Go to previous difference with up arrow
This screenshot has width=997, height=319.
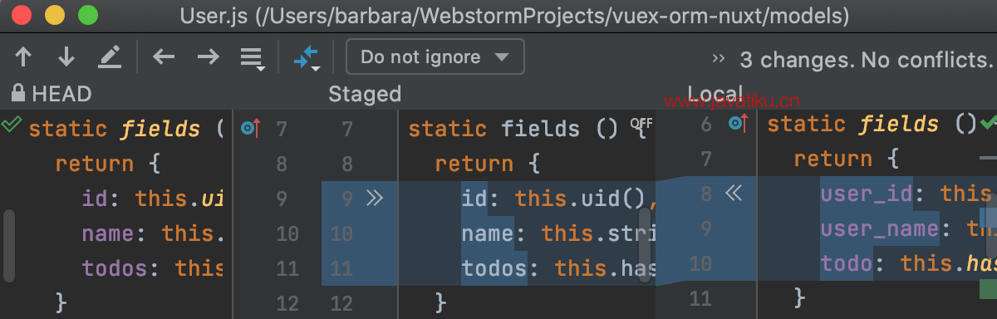click(x=23, y=57)
